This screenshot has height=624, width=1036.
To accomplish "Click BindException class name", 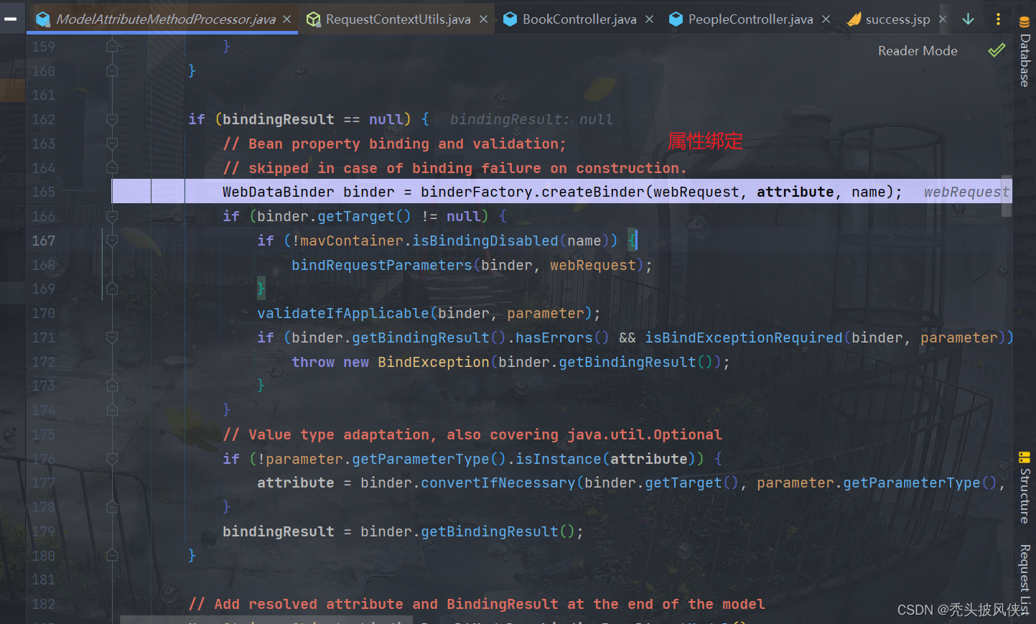I will [x=434, y=362].
